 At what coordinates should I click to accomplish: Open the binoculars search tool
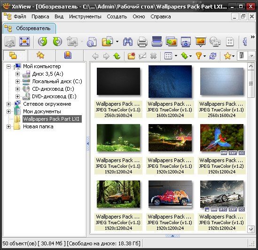coord(128,41)
